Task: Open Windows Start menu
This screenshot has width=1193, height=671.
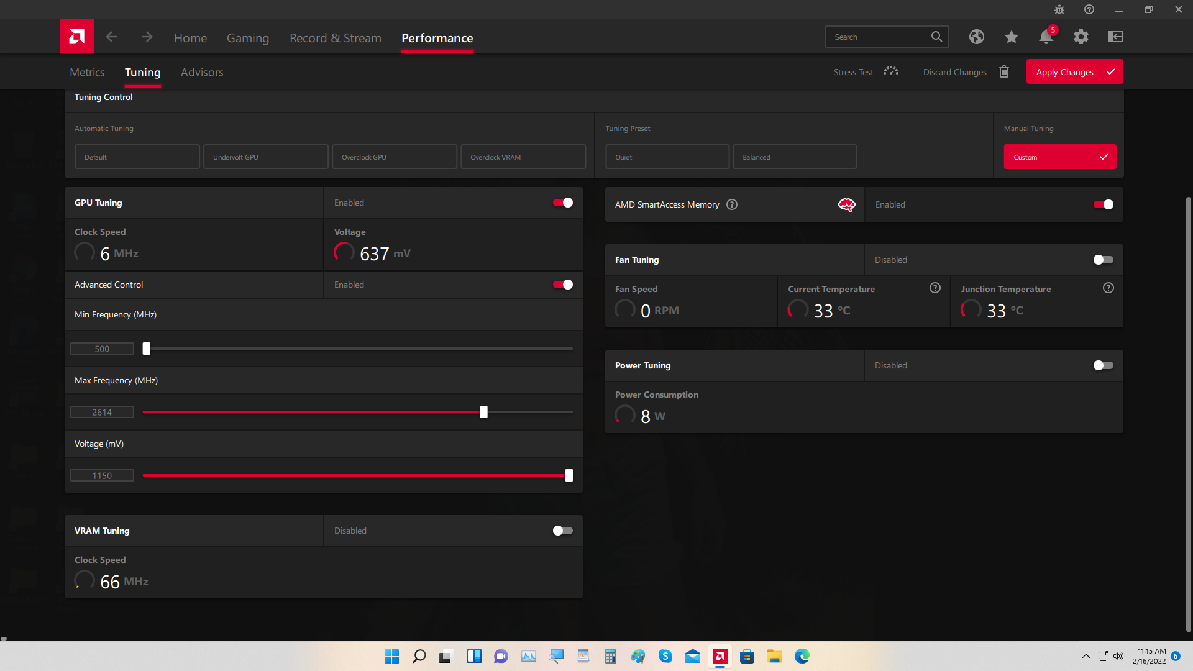Action: [x=391, y=656]
